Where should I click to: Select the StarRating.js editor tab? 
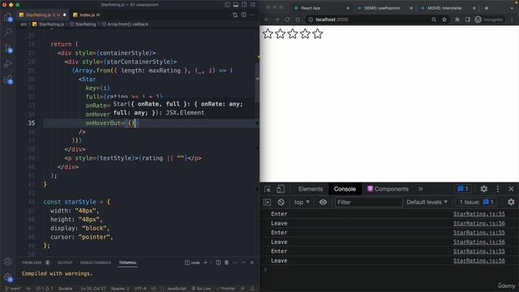tap(42, 15)
